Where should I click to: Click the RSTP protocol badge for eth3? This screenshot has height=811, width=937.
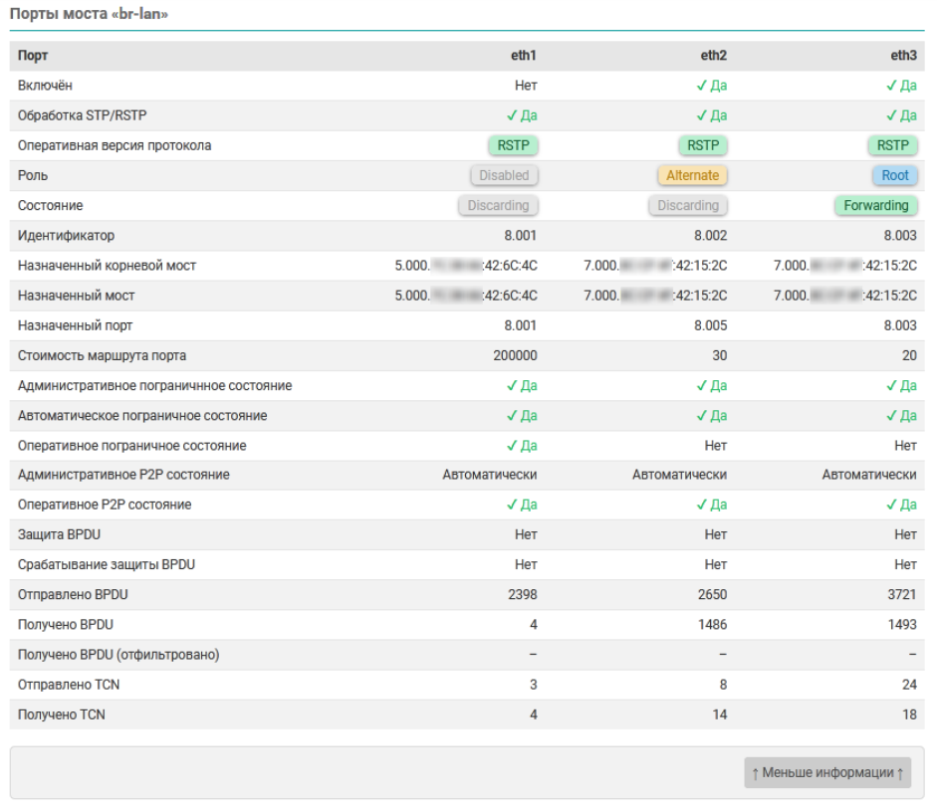click(x=892, y=145)
